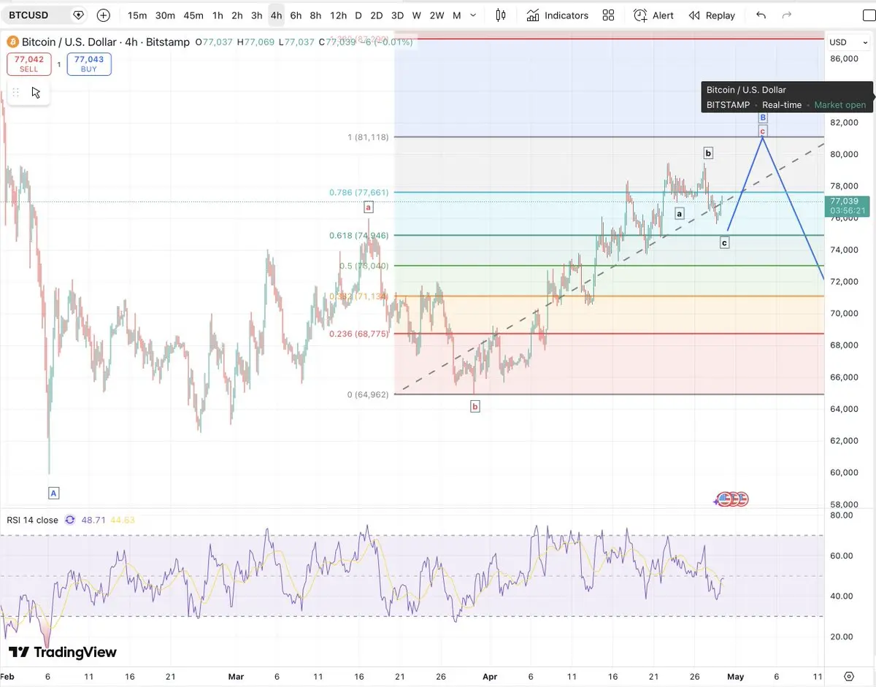
Task: Switch to the 2W timeframe
Action: 437,15
